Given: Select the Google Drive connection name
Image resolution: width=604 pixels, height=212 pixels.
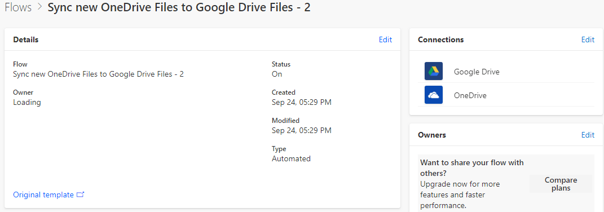Looking at the screenshot, I should click(477, 72).
